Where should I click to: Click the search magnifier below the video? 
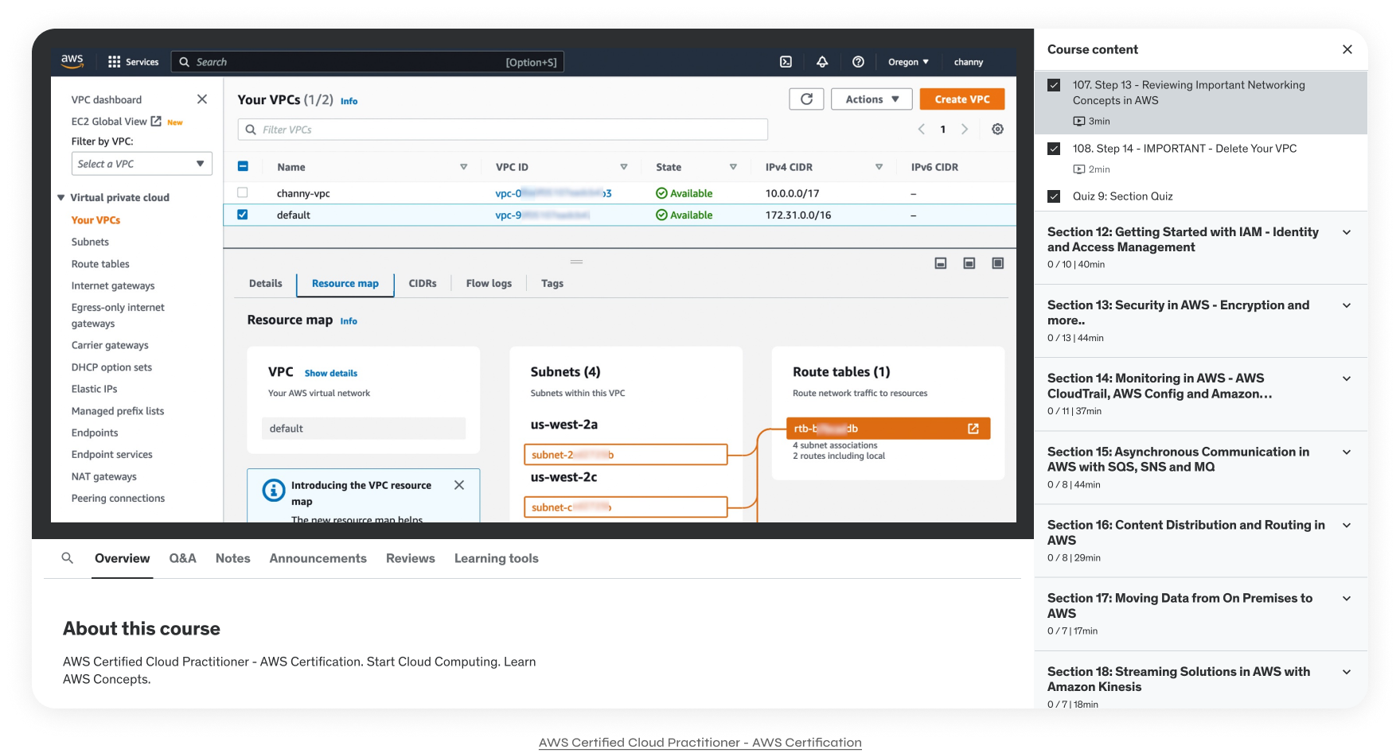click(68, 558)
